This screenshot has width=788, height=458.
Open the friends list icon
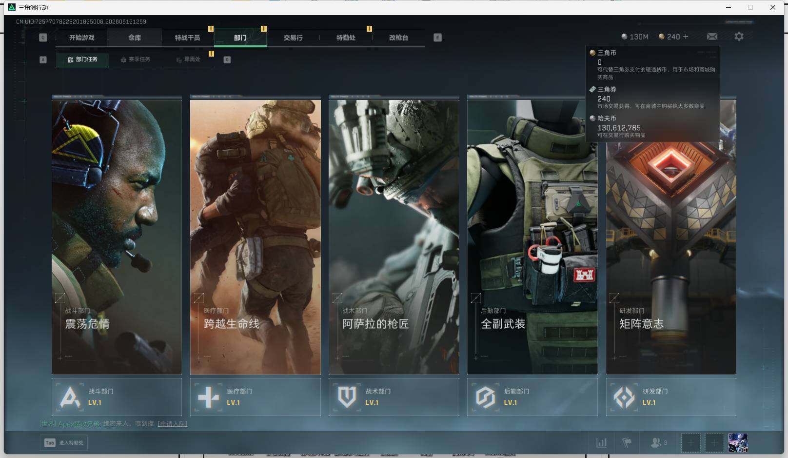(659, 443)
